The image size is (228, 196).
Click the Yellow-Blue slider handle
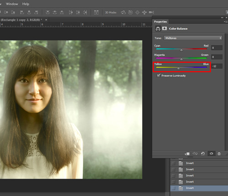178,69
